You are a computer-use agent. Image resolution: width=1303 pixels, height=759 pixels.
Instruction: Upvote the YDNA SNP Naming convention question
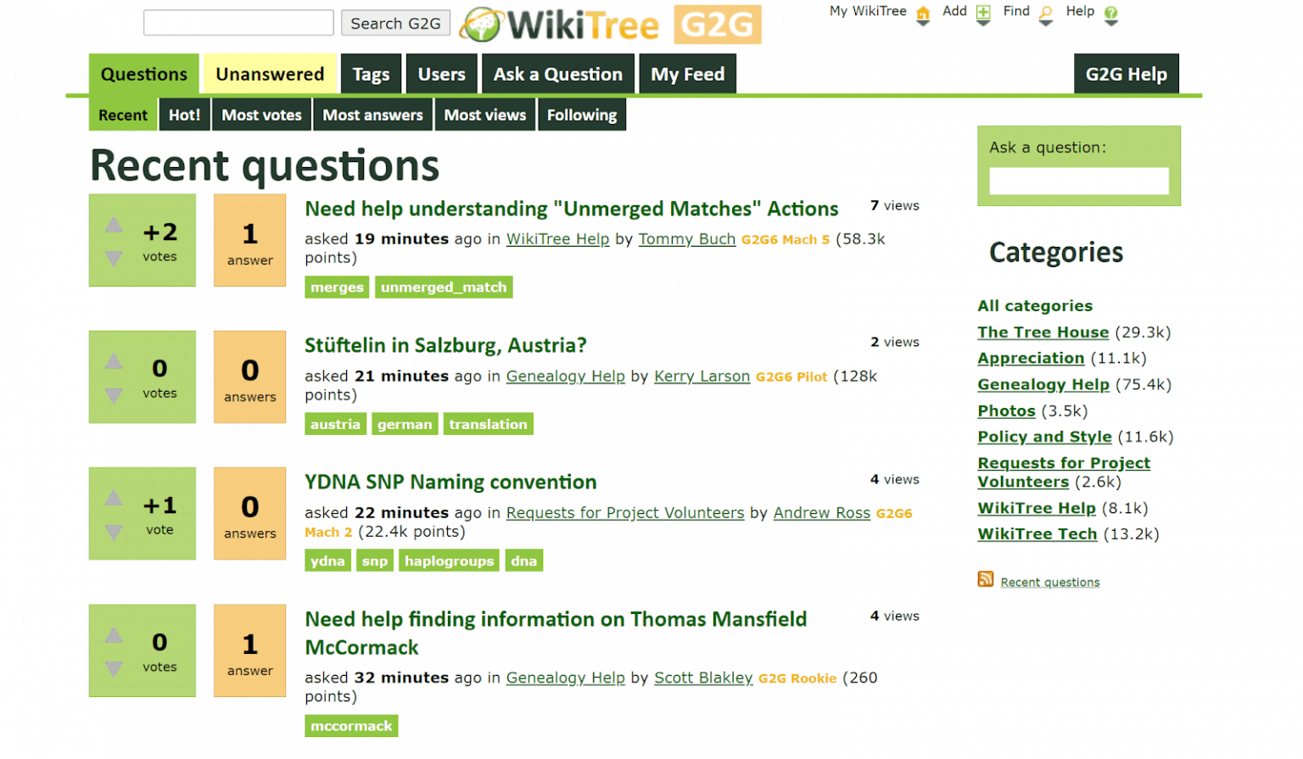[114, 499]
